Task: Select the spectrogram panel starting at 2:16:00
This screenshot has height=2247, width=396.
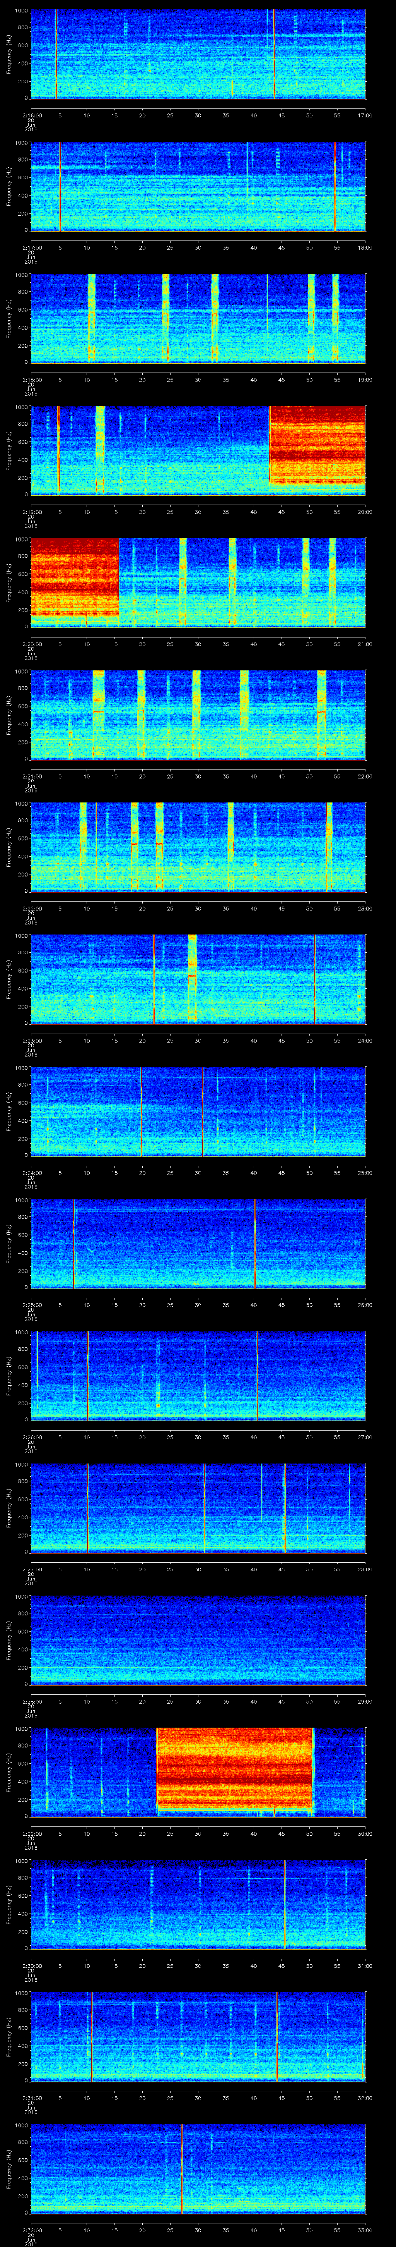Action: point(198,54)
